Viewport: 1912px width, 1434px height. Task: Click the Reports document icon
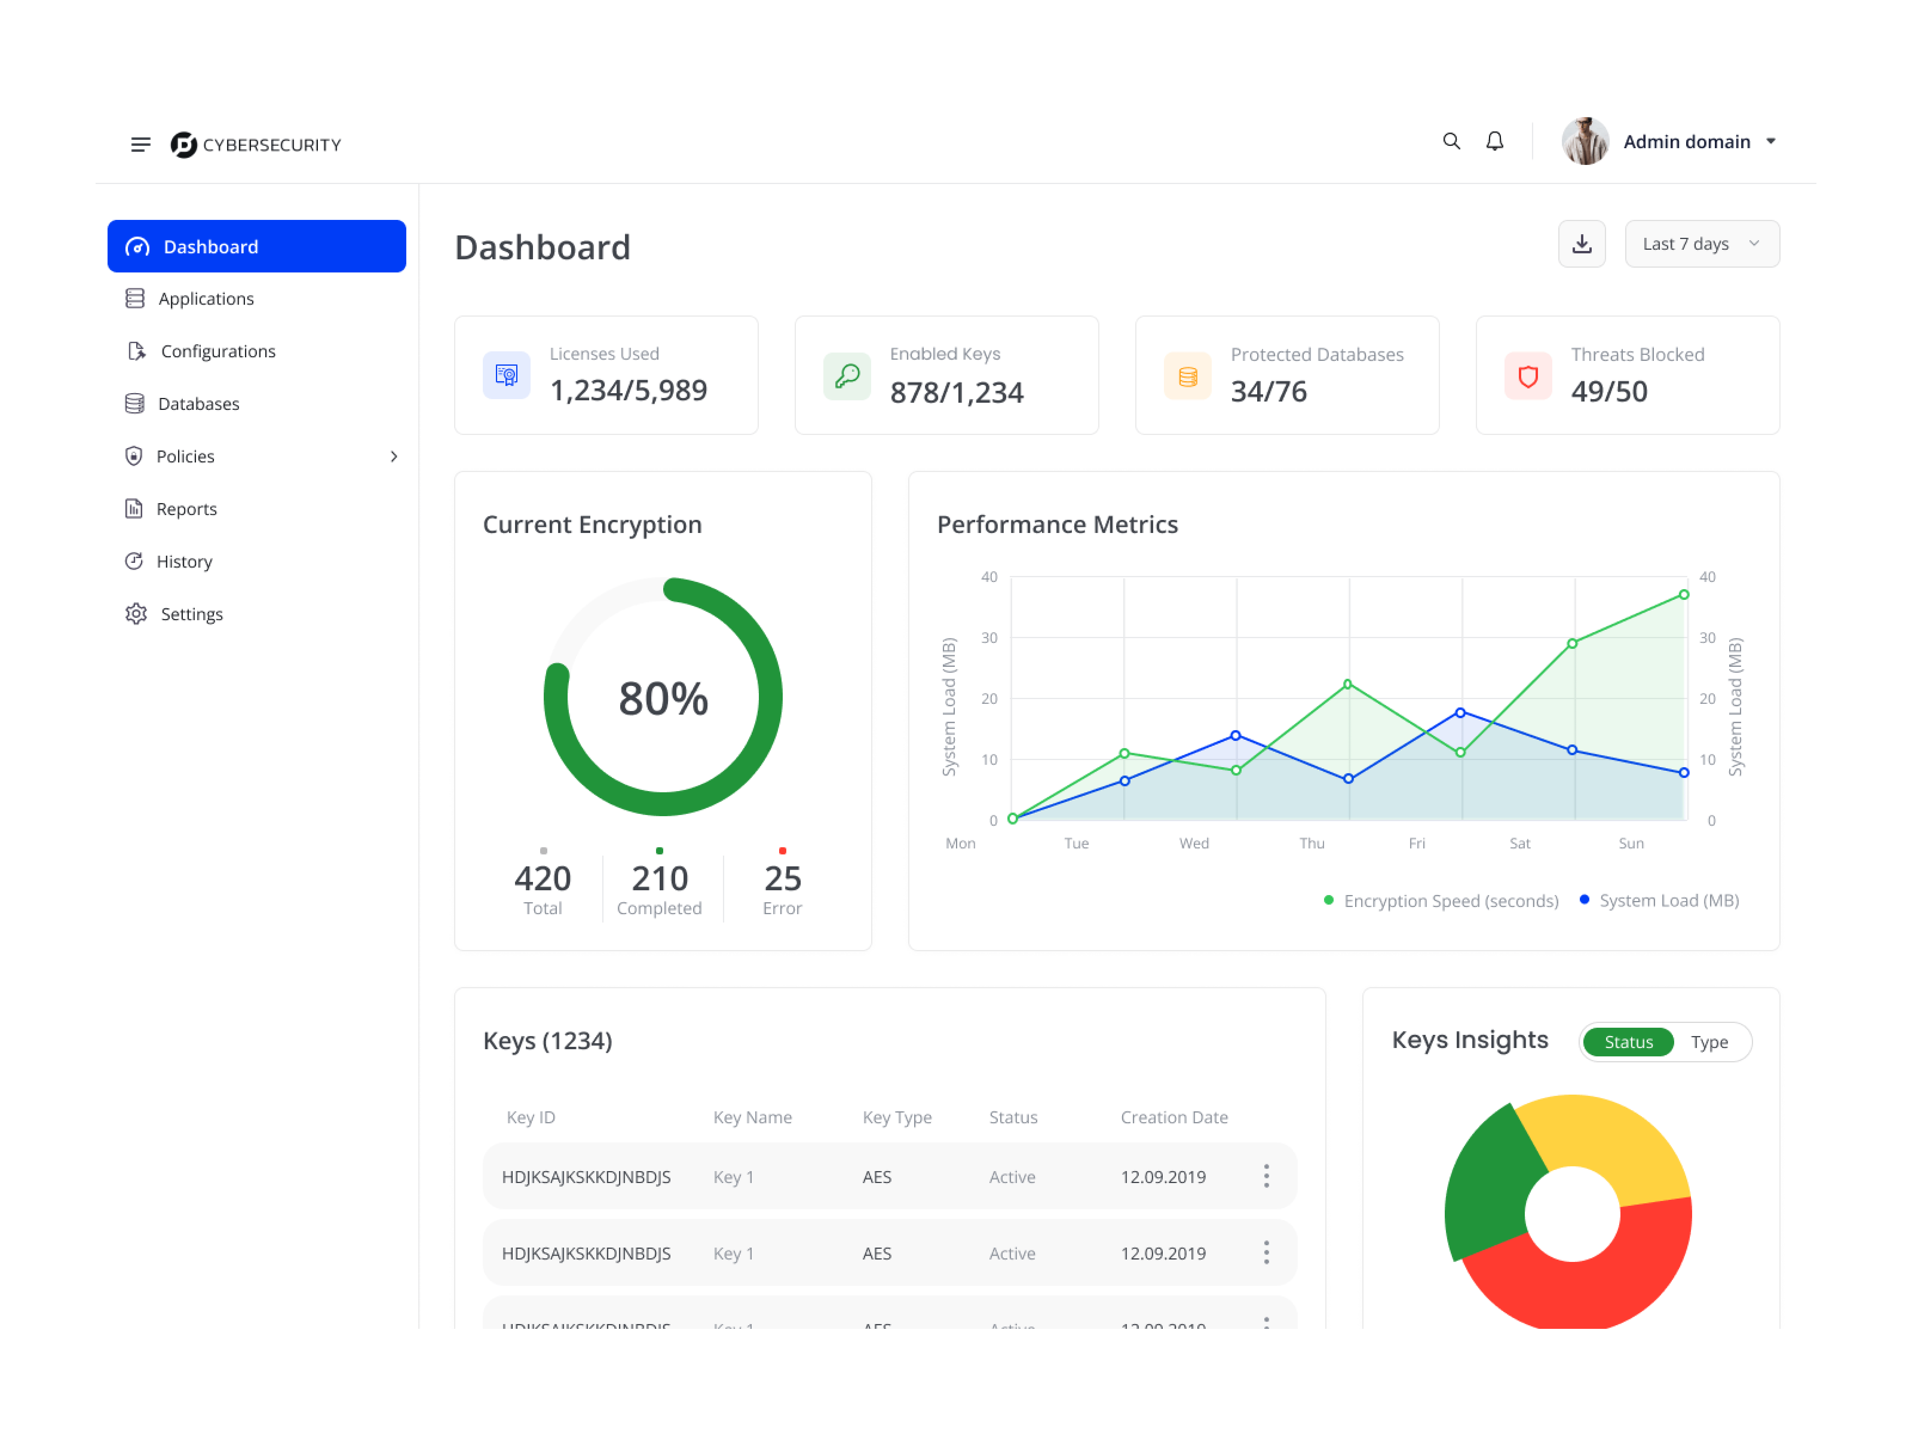click(134, 509)
